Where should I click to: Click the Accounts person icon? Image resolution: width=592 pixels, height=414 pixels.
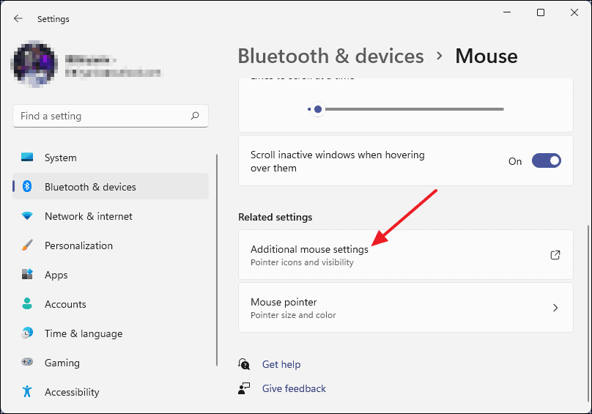point(28,304)
